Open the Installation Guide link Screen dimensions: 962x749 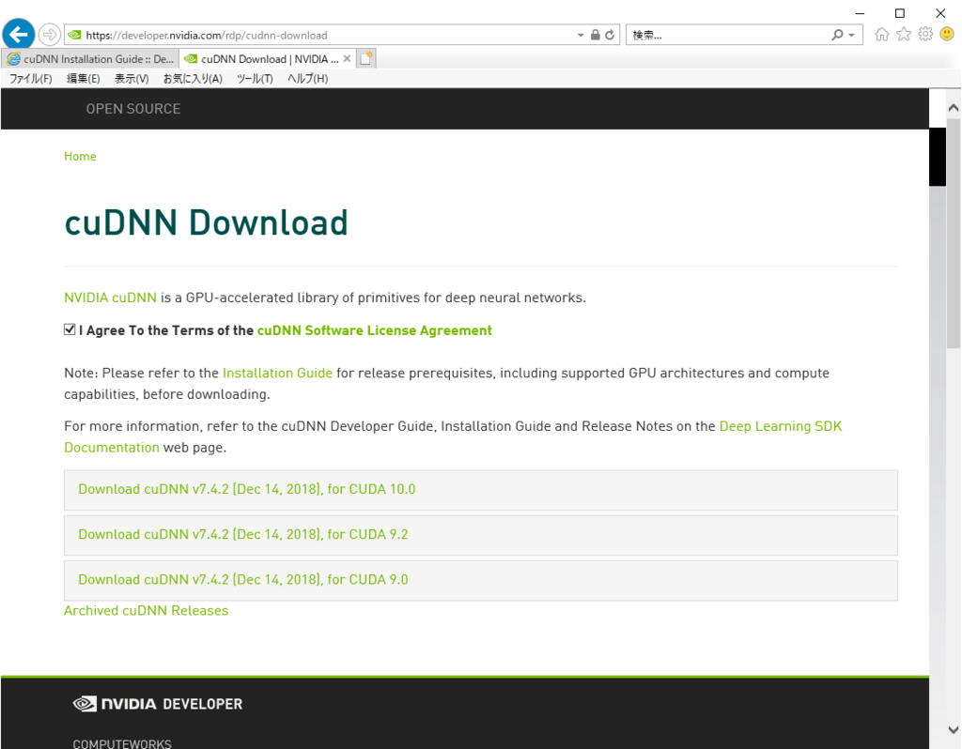[277, 374]
